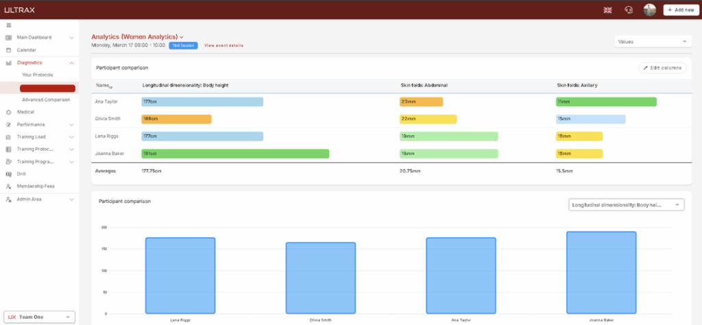
Task: Click the hamburger menu icon in sidebar
Action: coord(9,25)
